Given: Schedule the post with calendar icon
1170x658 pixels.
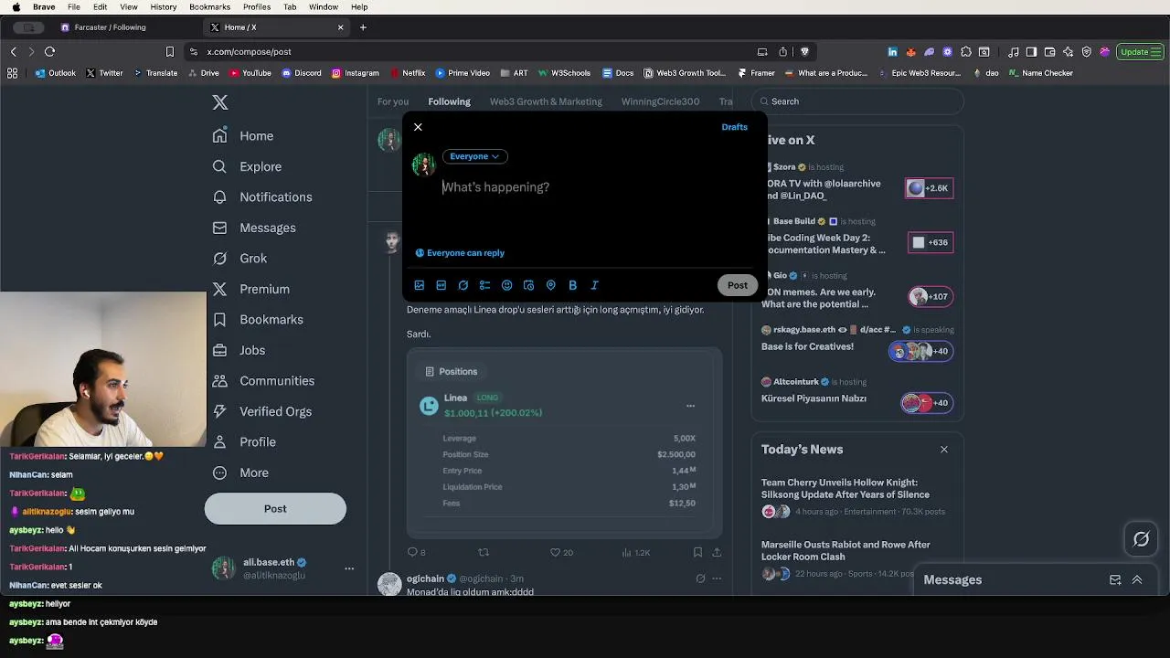Looking at the screenshot, I should (529, 285).
